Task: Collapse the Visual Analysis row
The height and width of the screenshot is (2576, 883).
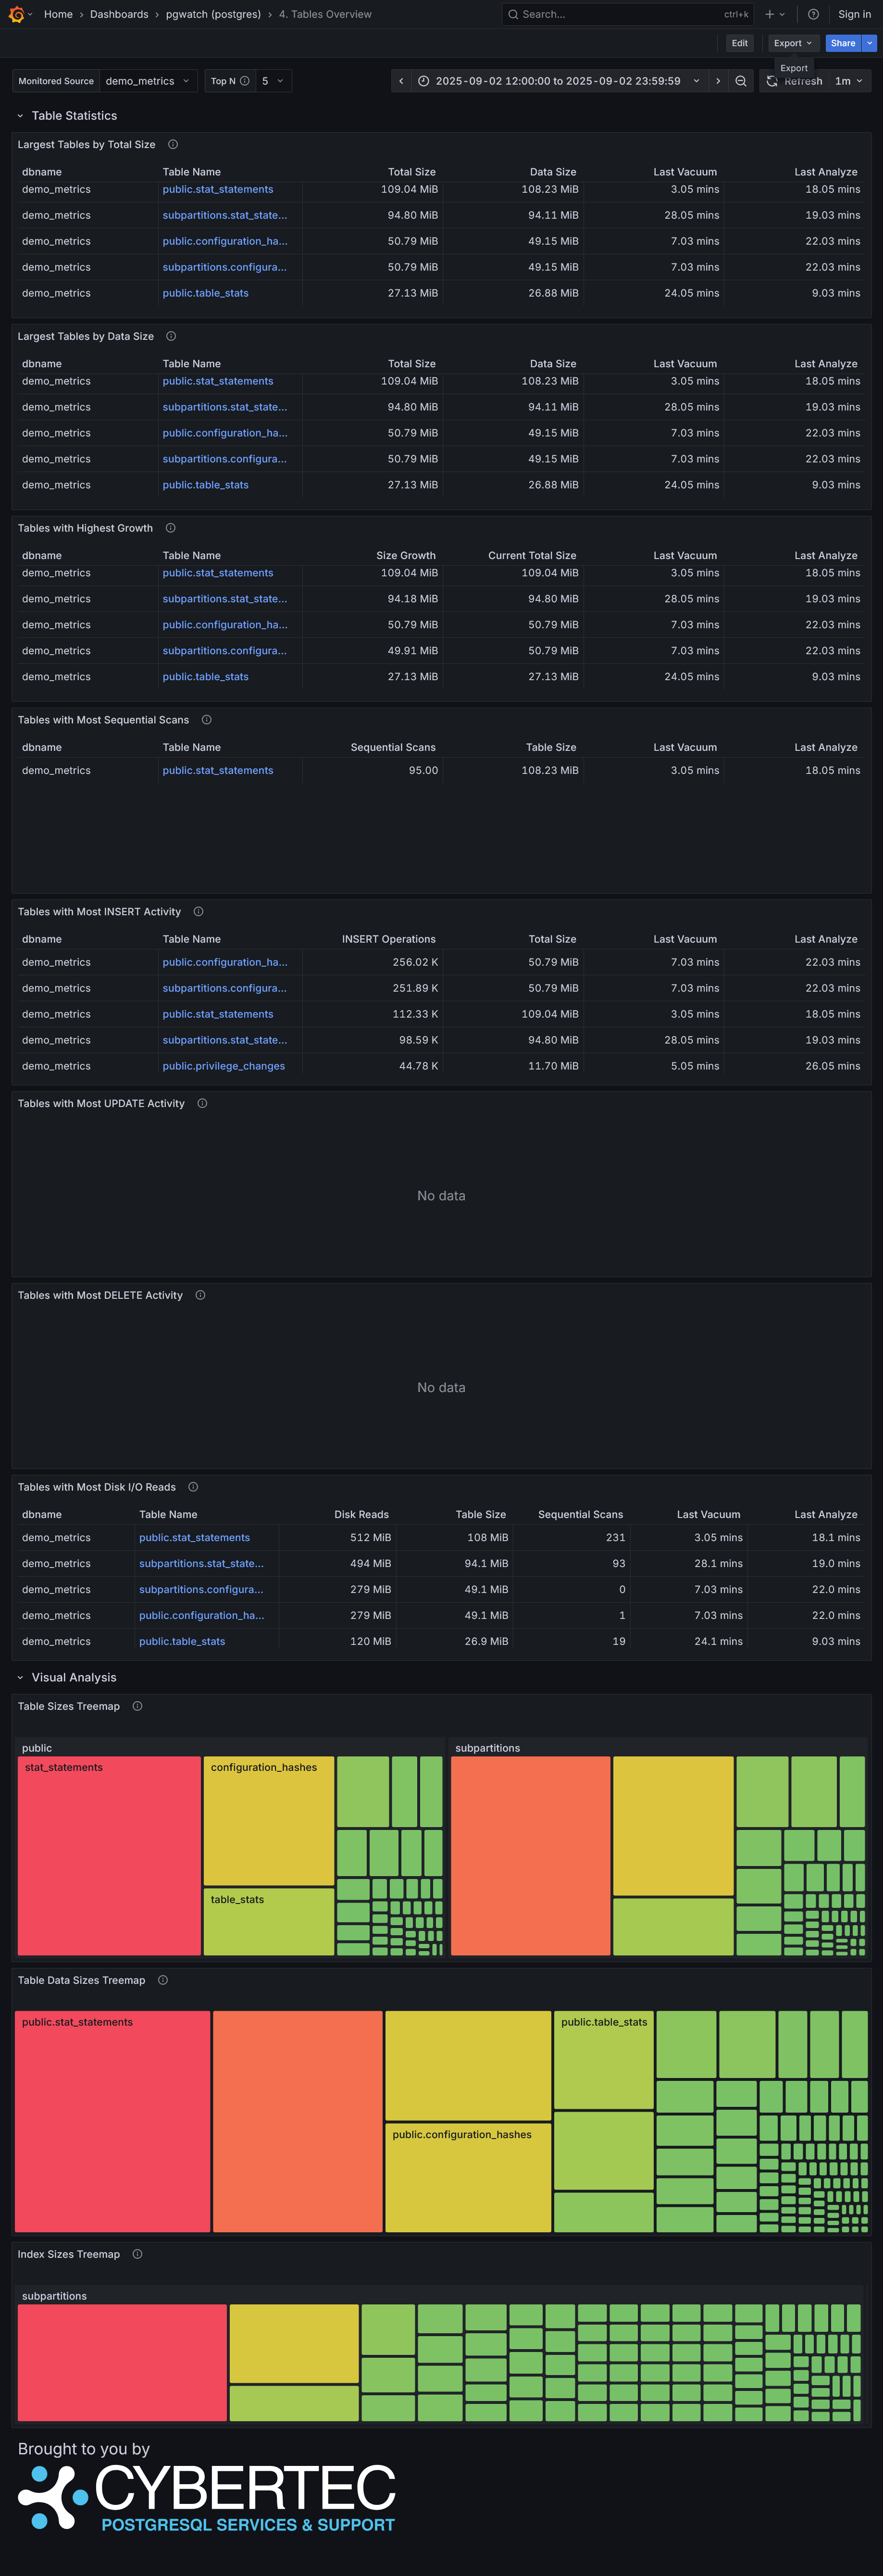Action: [x=20, y=1677]
